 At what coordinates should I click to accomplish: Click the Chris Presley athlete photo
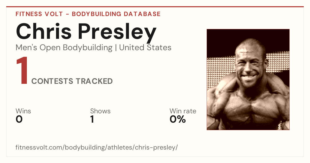[x=248, y=79]
